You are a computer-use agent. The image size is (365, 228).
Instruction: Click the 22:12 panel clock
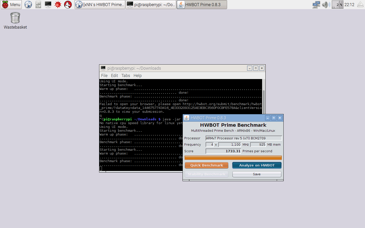(x=349, y=5)
